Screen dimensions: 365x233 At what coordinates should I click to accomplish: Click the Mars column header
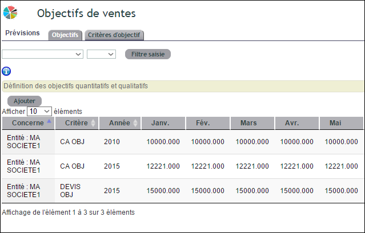[252, 123]
